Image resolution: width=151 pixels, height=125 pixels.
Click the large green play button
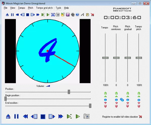tap(78, 116)
